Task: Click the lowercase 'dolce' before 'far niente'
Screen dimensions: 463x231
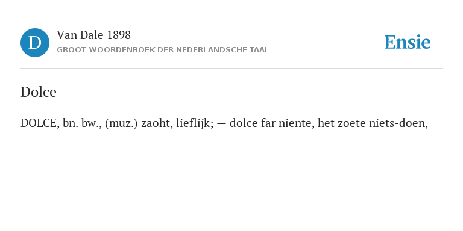Action: tap(244, 123)
